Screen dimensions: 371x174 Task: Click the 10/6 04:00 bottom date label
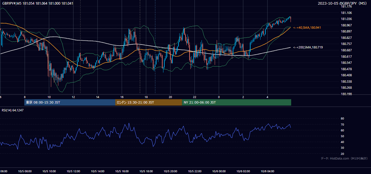267,171
